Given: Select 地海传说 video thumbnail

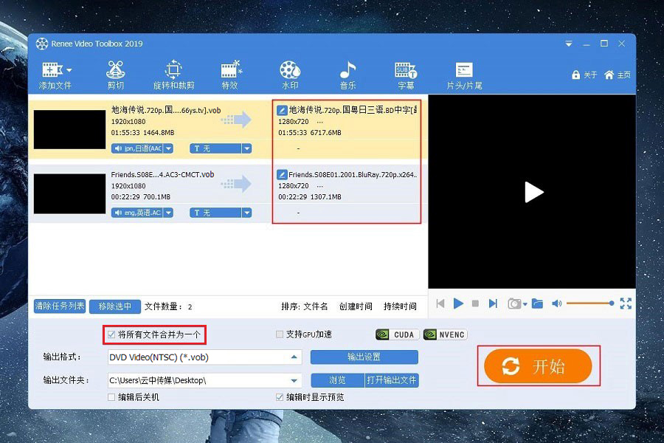Looking at the screenshot, I should pyautogui.click(x=70, y=129).
